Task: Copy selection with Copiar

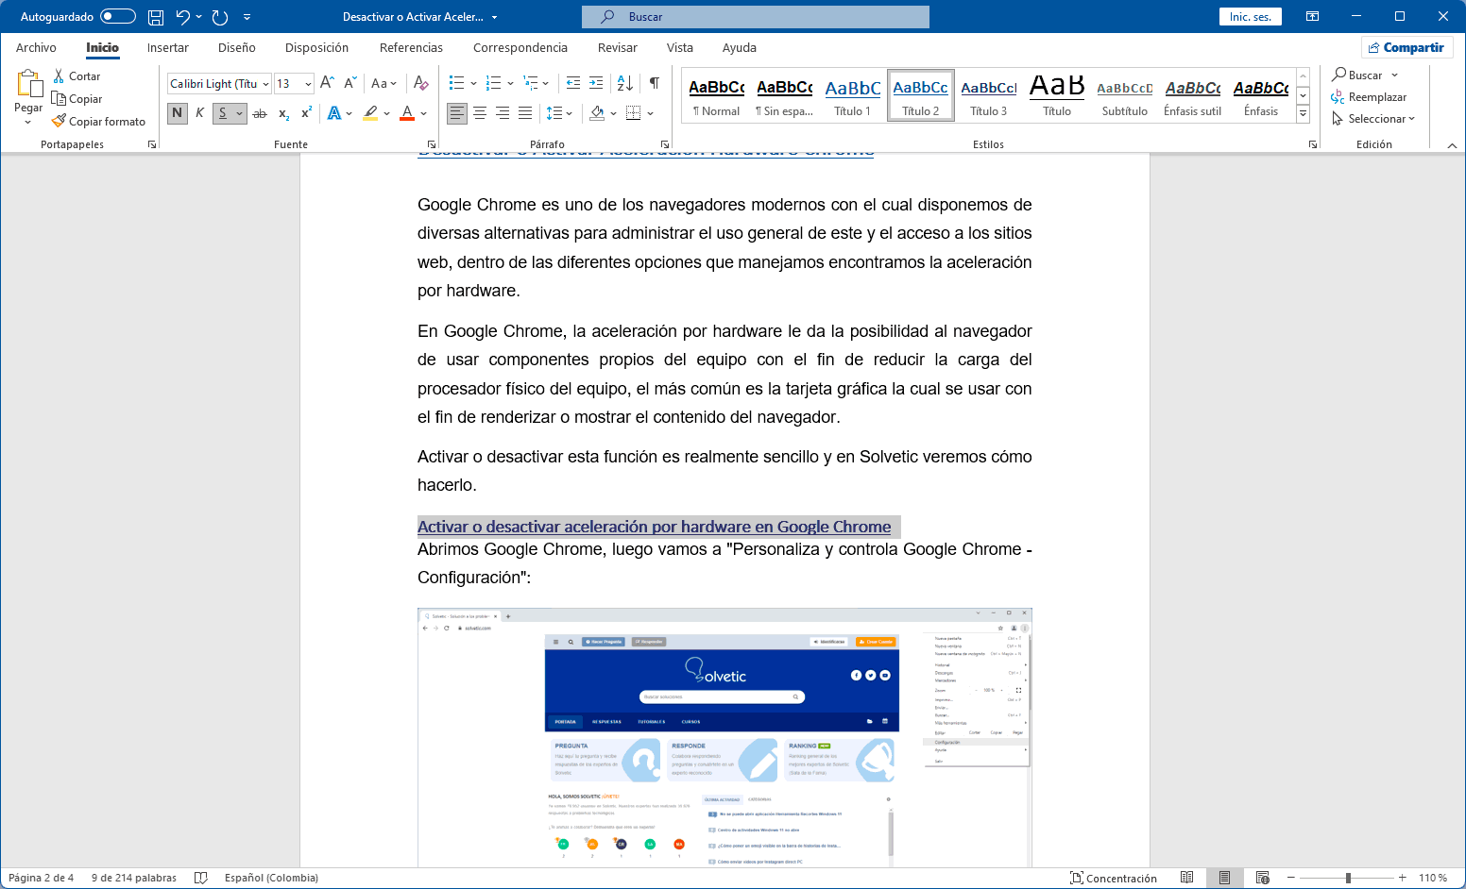Action: [77, 99]
